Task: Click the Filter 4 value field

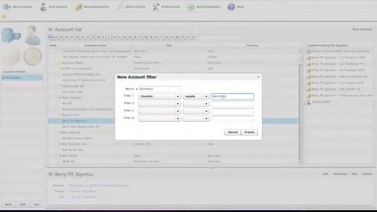Action: (x=233, y=118)
